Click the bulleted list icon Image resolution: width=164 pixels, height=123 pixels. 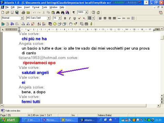[x=133, y=18]
